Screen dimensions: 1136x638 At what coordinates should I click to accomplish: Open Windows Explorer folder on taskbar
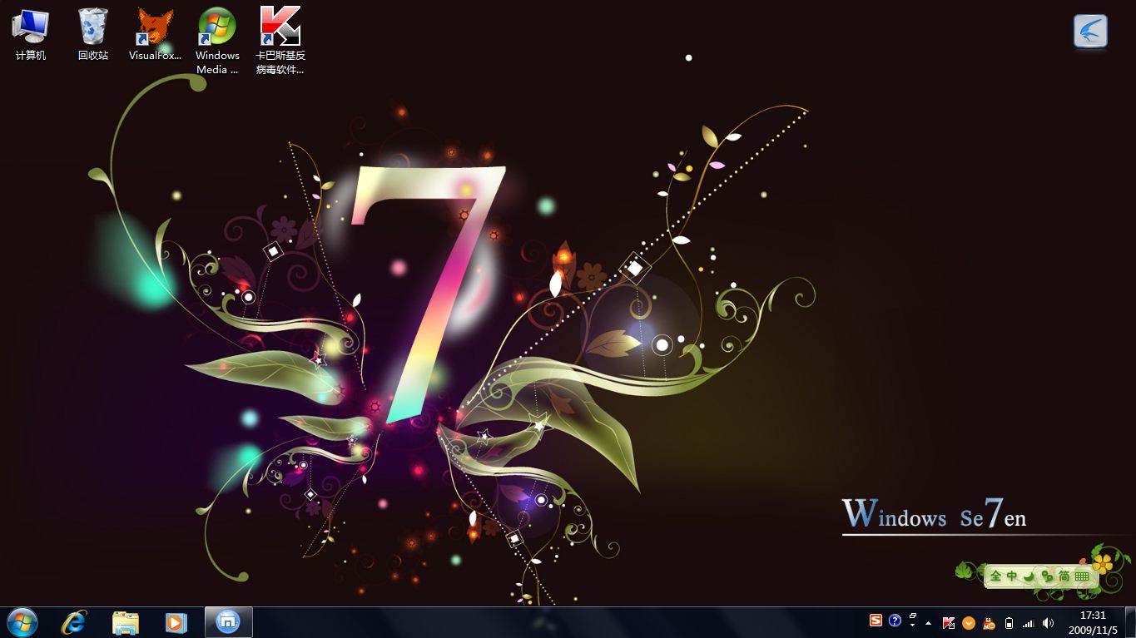point(126,622)
